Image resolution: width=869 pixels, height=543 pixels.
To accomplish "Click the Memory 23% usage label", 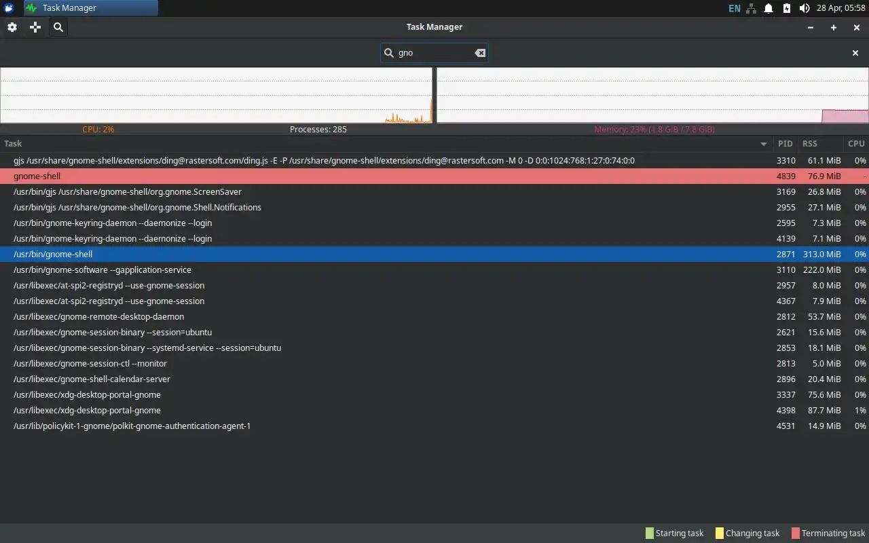I will coord(654,130).
